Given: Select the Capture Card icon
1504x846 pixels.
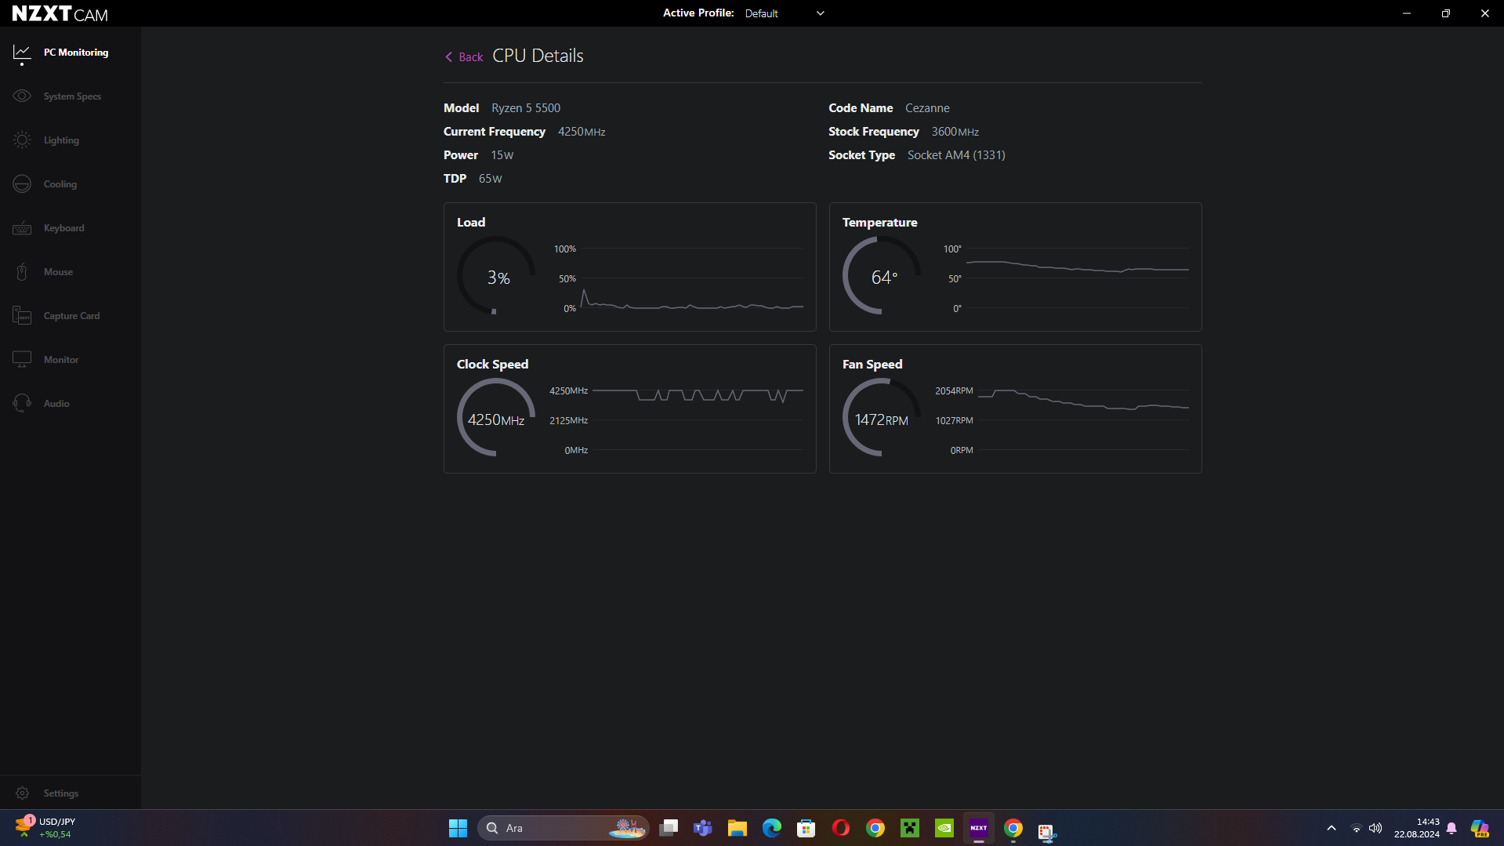Looking at the screenshot, I should click(x=22, y=316).
